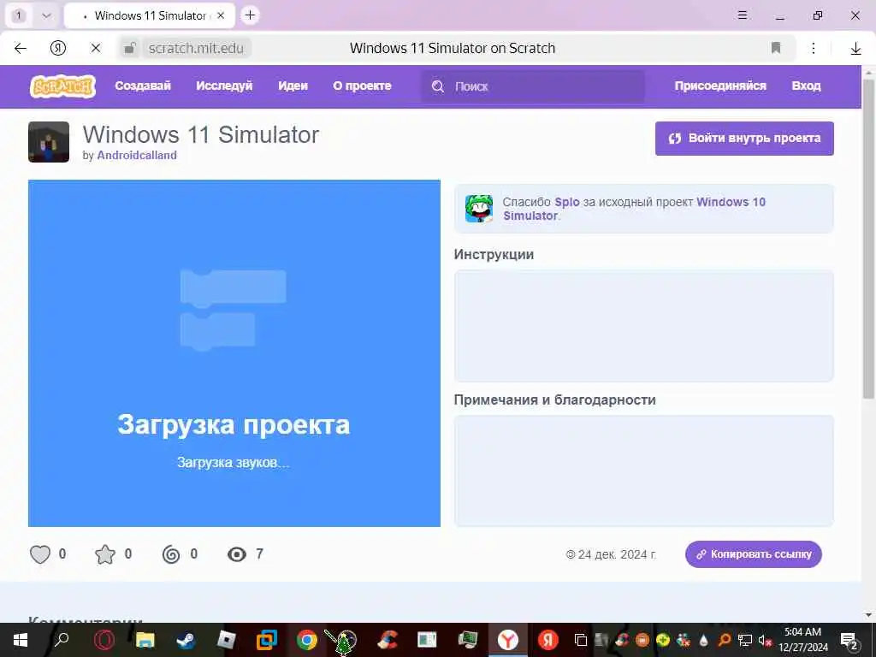The width and height of the screenshot is (876, 657).
Task: Open File Explorer from the taskbar
Action: (x=145, y=640)
